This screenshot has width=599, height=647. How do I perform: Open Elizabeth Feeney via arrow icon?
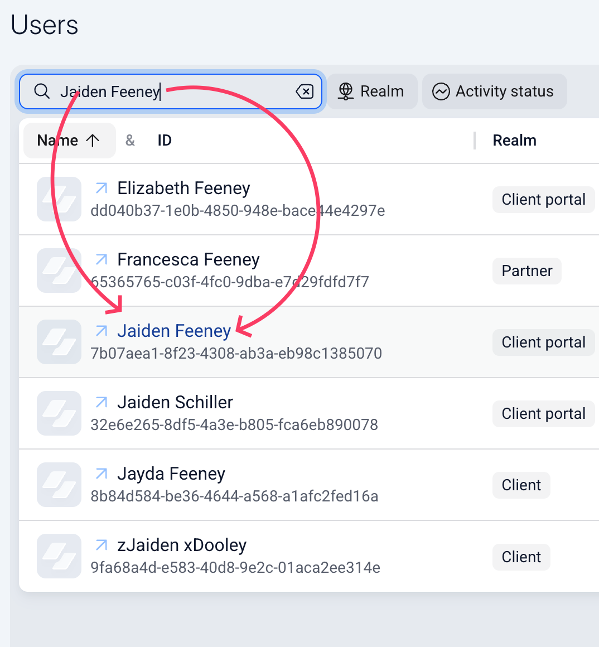(x=102, y=188)
